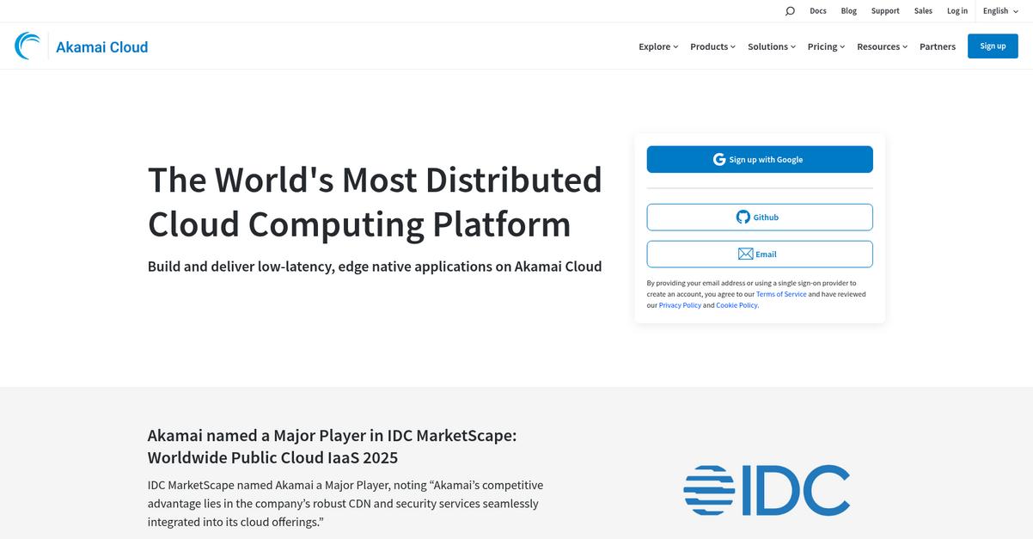Open the Terms of Service link

point(781,294)
